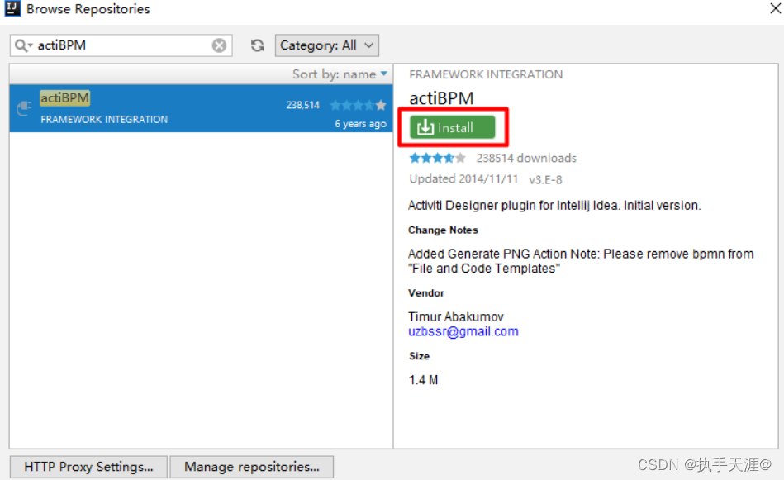Click the version v3.E-8 label

tap(545, 179)
